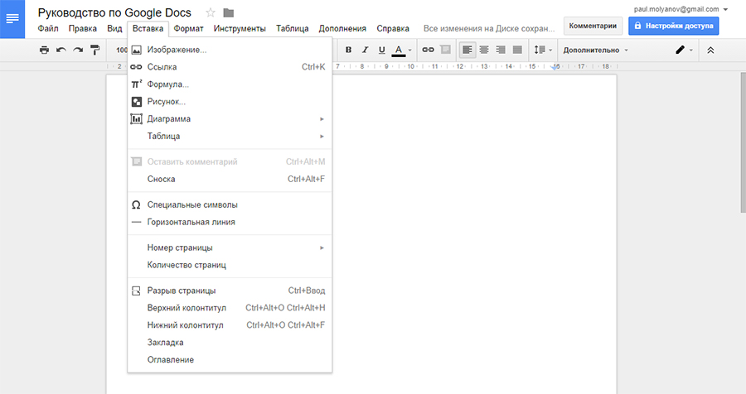Insert Разрыв страницы
Image resolution: width=746 pixels, height=394 pixels.
click(x=230, y=291)
